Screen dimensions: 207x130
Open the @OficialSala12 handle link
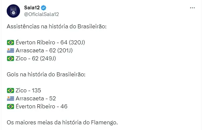41,14
